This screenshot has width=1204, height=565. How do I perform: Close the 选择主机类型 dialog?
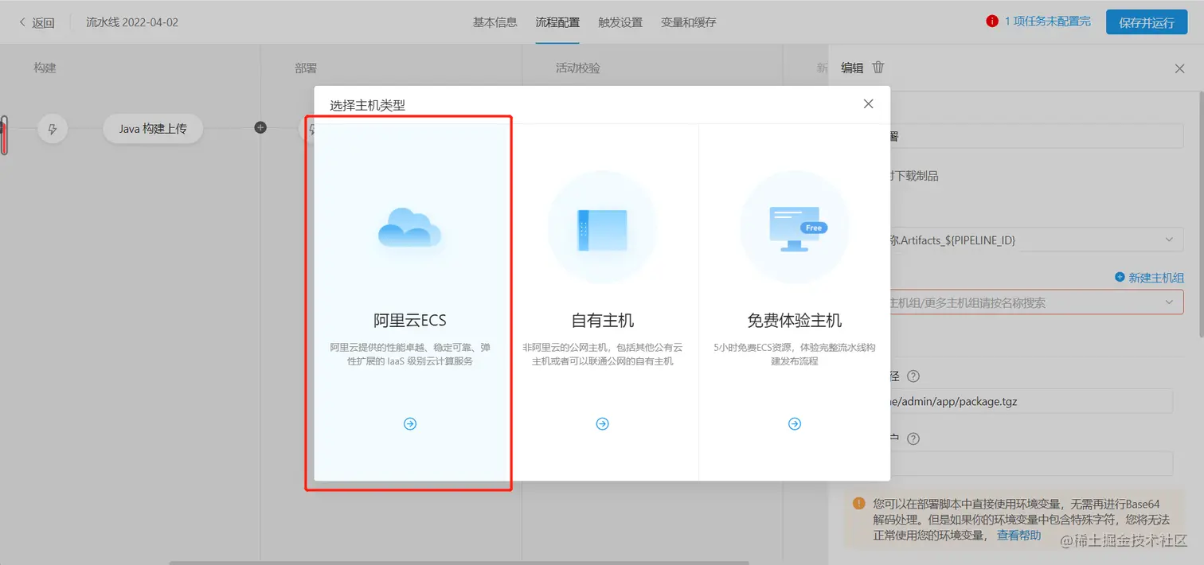click(x=869, y=103)
